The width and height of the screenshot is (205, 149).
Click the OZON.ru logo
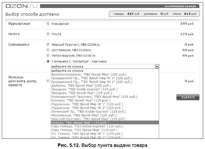tap(22, 6)
